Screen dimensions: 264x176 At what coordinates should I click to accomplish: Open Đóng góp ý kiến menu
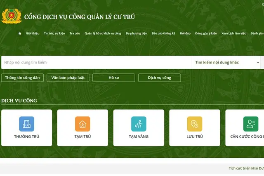coord(206,33)
